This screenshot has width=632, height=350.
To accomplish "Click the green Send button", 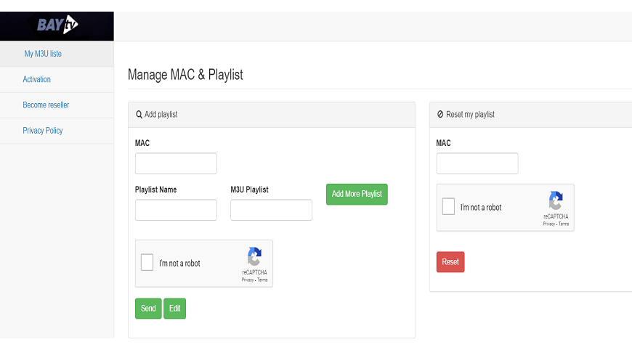I will (148, 309).
